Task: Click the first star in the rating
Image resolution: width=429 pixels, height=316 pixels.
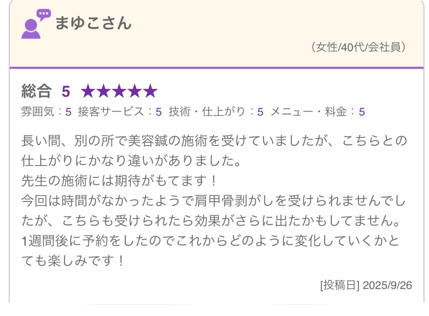Action: point(88,91)
